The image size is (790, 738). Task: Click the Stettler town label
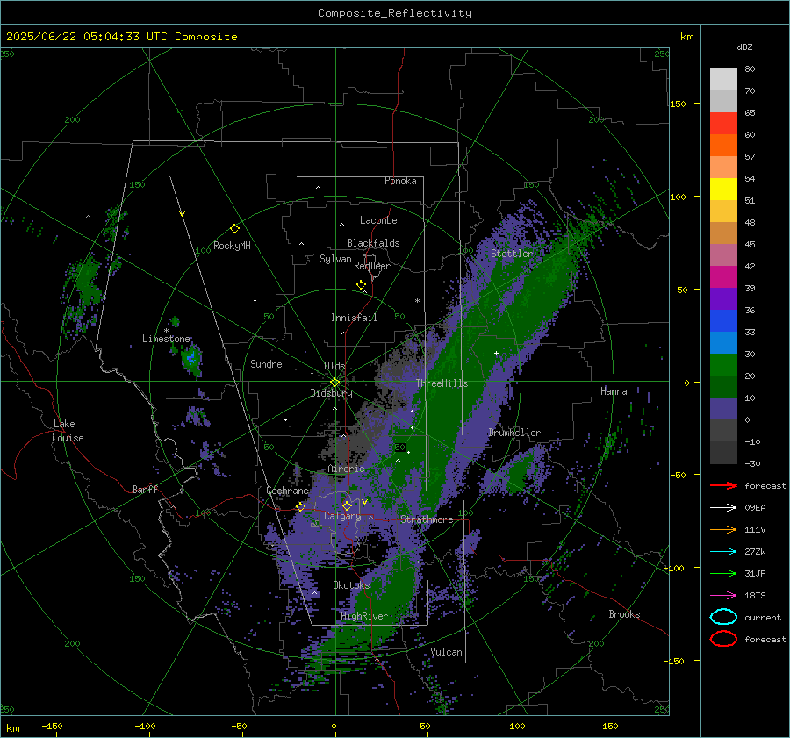[x=512, y=254]
